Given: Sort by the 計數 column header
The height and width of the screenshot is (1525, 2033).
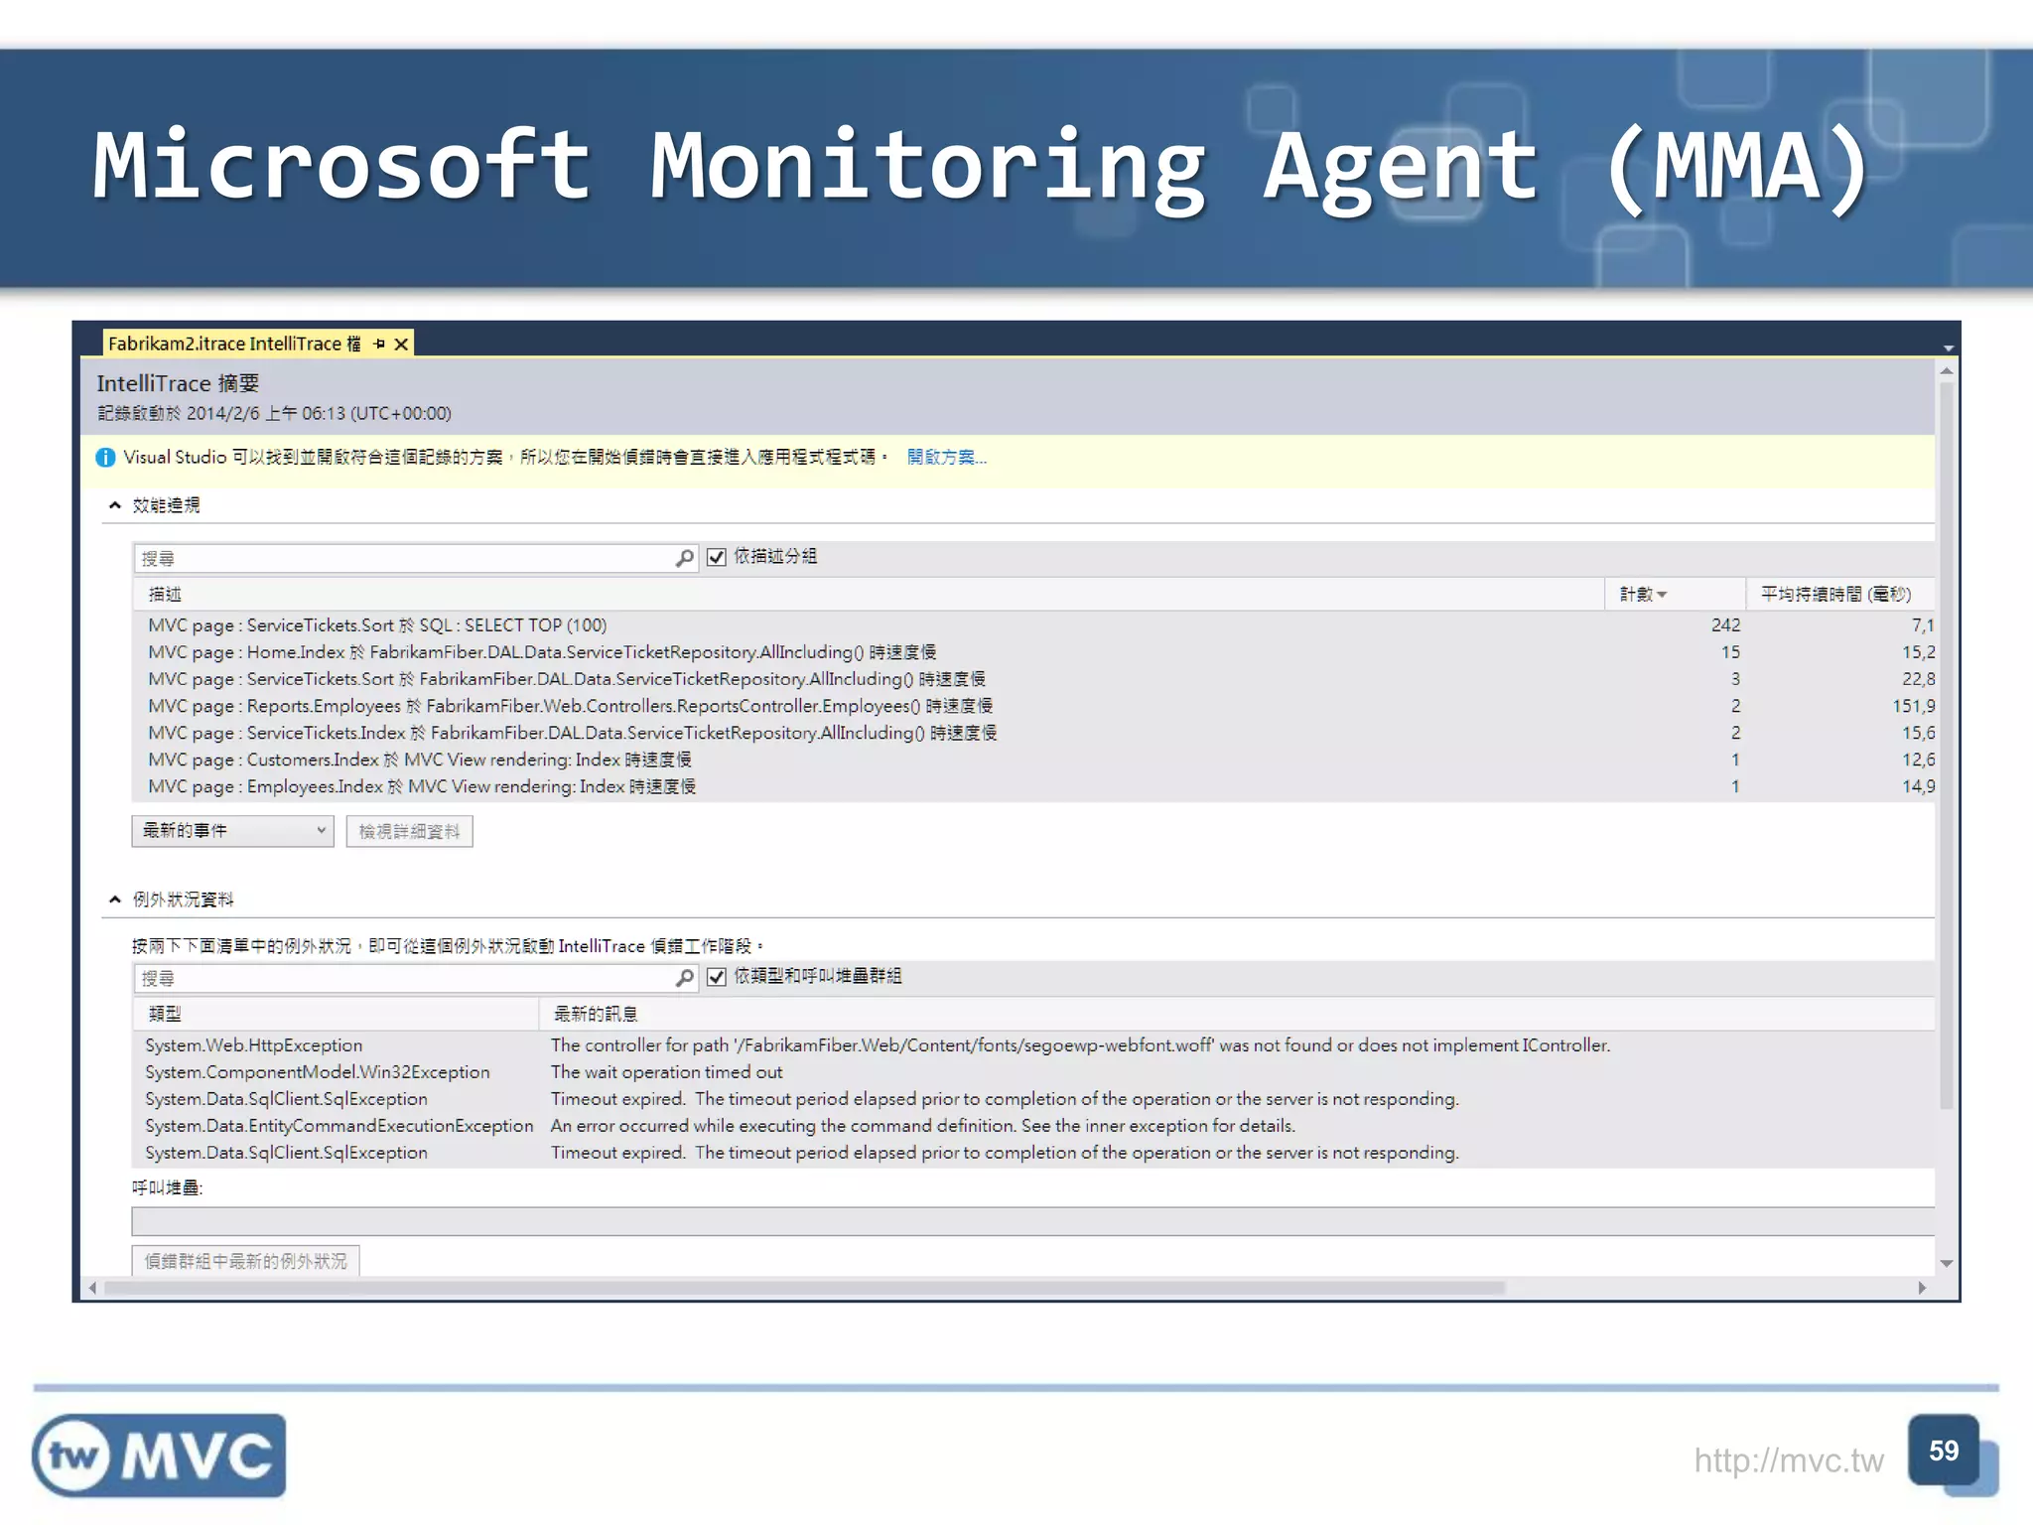Looking at the screenshot, I should [1675, 594].
